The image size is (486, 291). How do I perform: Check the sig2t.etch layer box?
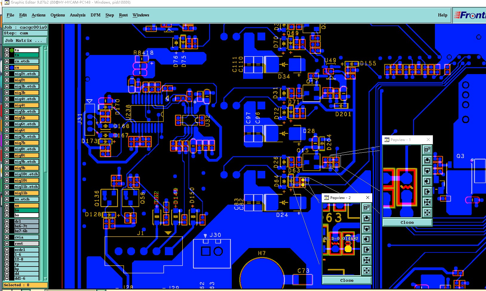pyautogui.click(x=7, y=74)
